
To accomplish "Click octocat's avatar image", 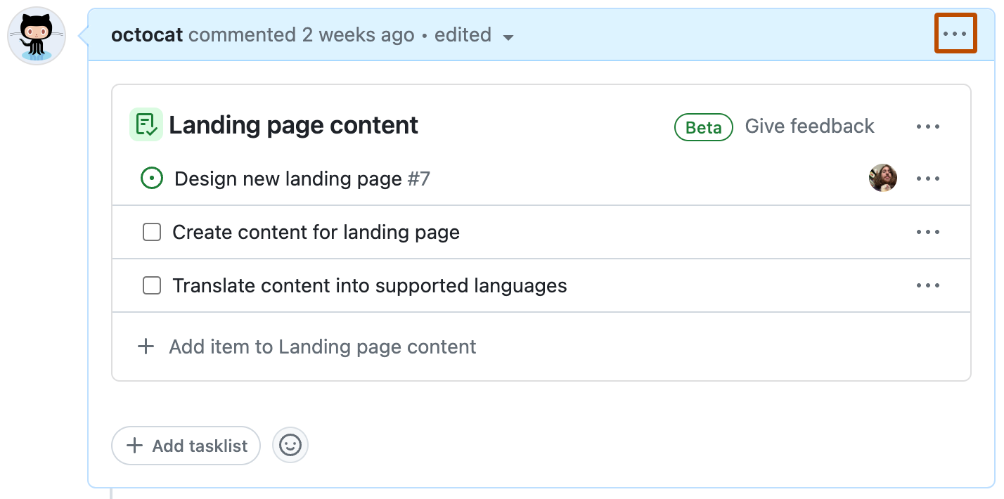I will pyautogui.click(x=37, y=36).
